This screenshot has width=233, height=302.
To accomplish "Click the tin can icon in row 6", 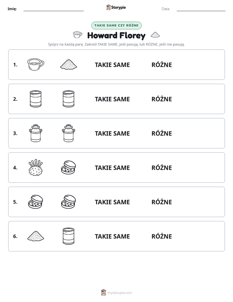I will [69, 236].
